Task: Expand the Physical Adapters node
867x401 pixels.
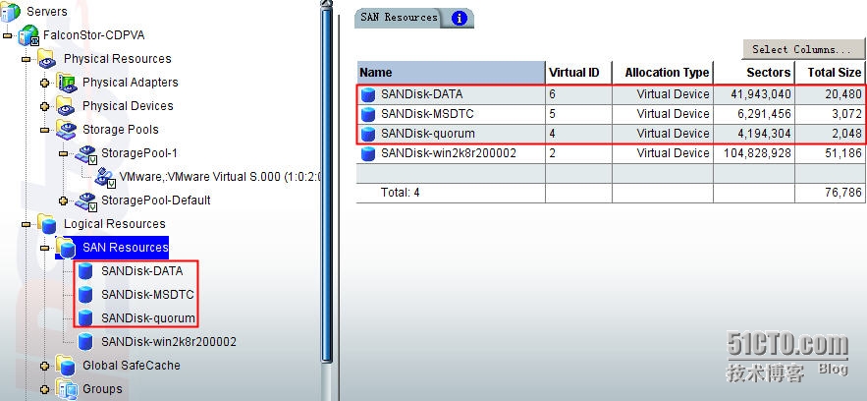Action: [45, 83]
